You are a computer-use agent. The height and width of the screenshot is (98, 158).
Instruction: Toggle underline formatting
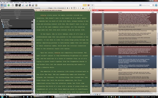tap(72, 8)
